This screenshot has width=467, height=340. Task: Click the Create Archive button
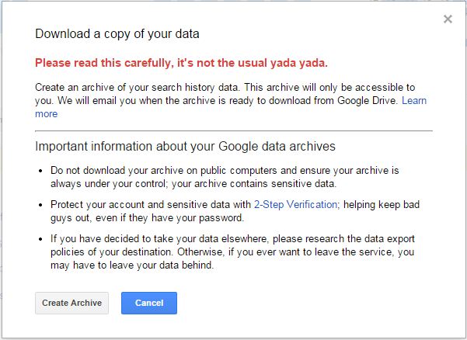[x=72, y=303]
